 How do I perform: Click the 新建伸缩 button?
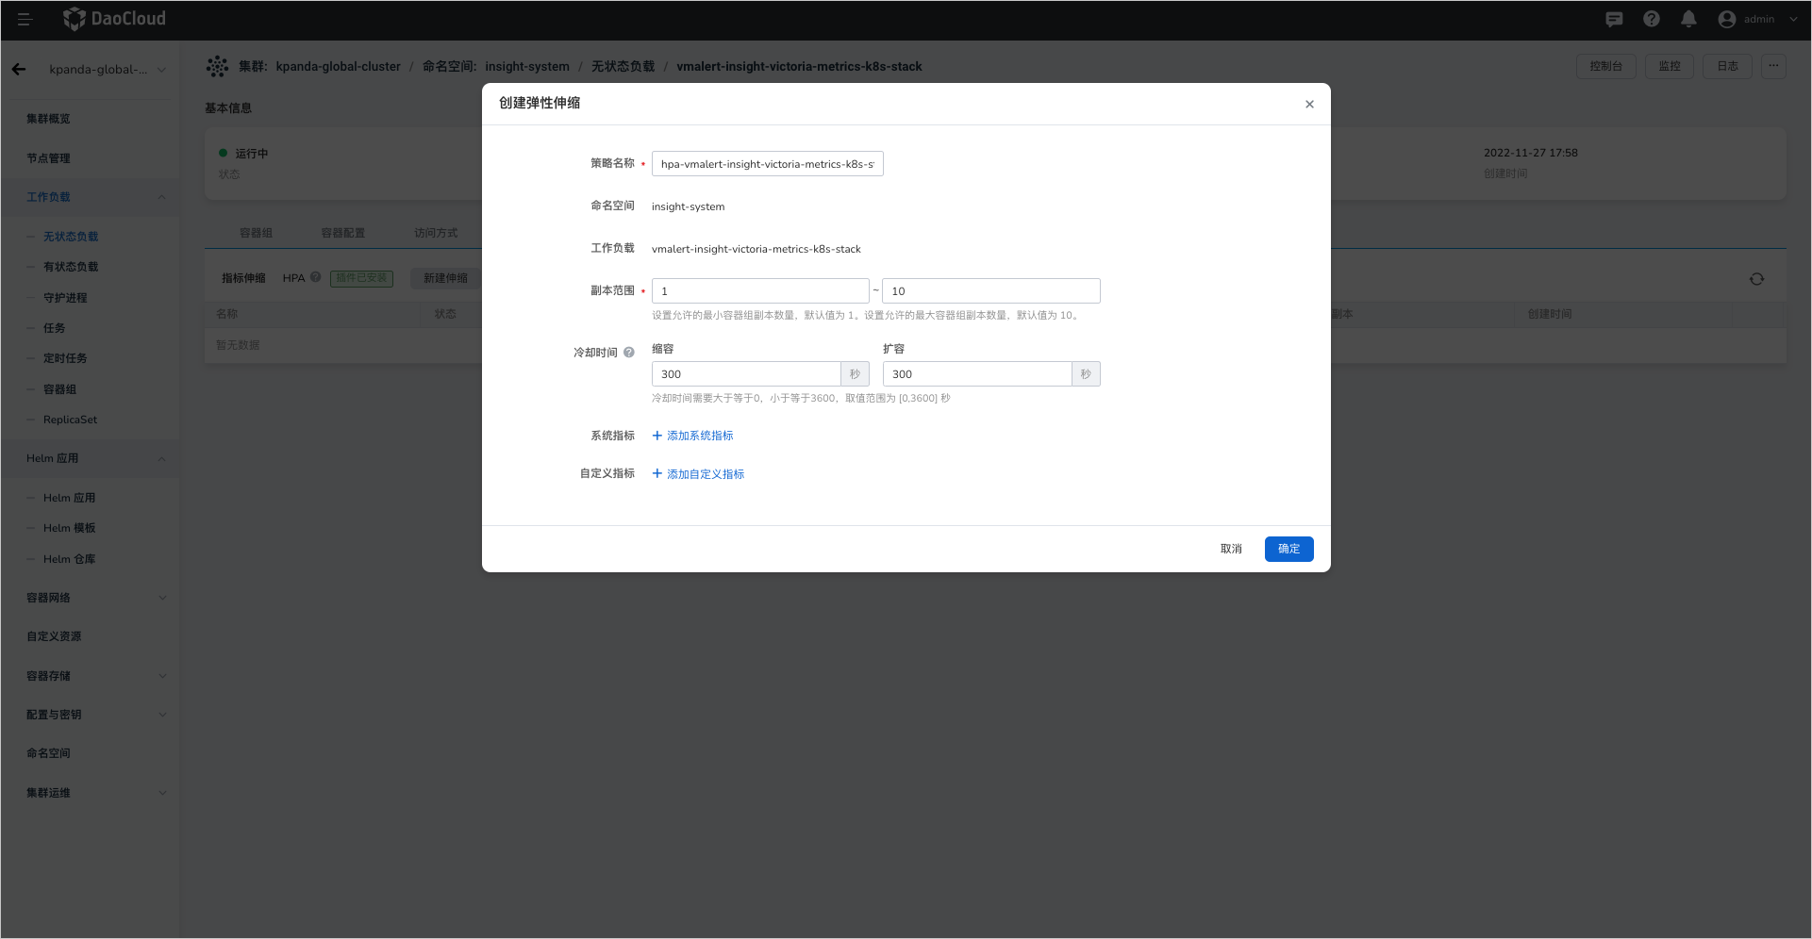445,278
